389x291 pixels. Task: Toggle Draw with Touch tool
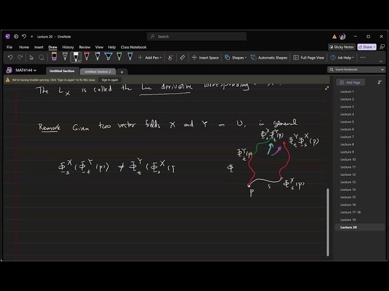[170, 58]
